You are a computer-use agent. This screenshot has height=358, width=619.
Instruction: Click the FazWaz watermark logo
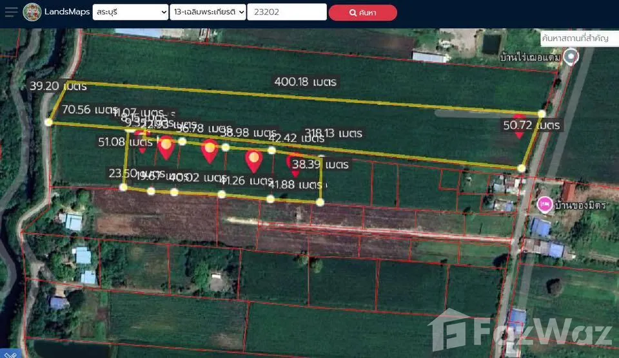coord(520,332)
